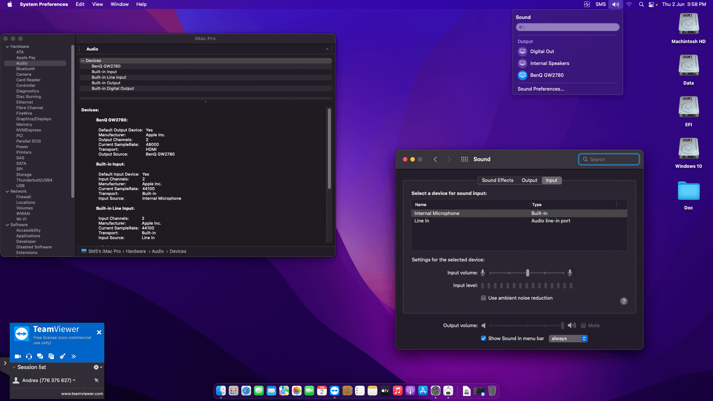Launch Safari from the Dock
Image resolution: width=713 pixels, height=401 pixels.
[246, 391]
